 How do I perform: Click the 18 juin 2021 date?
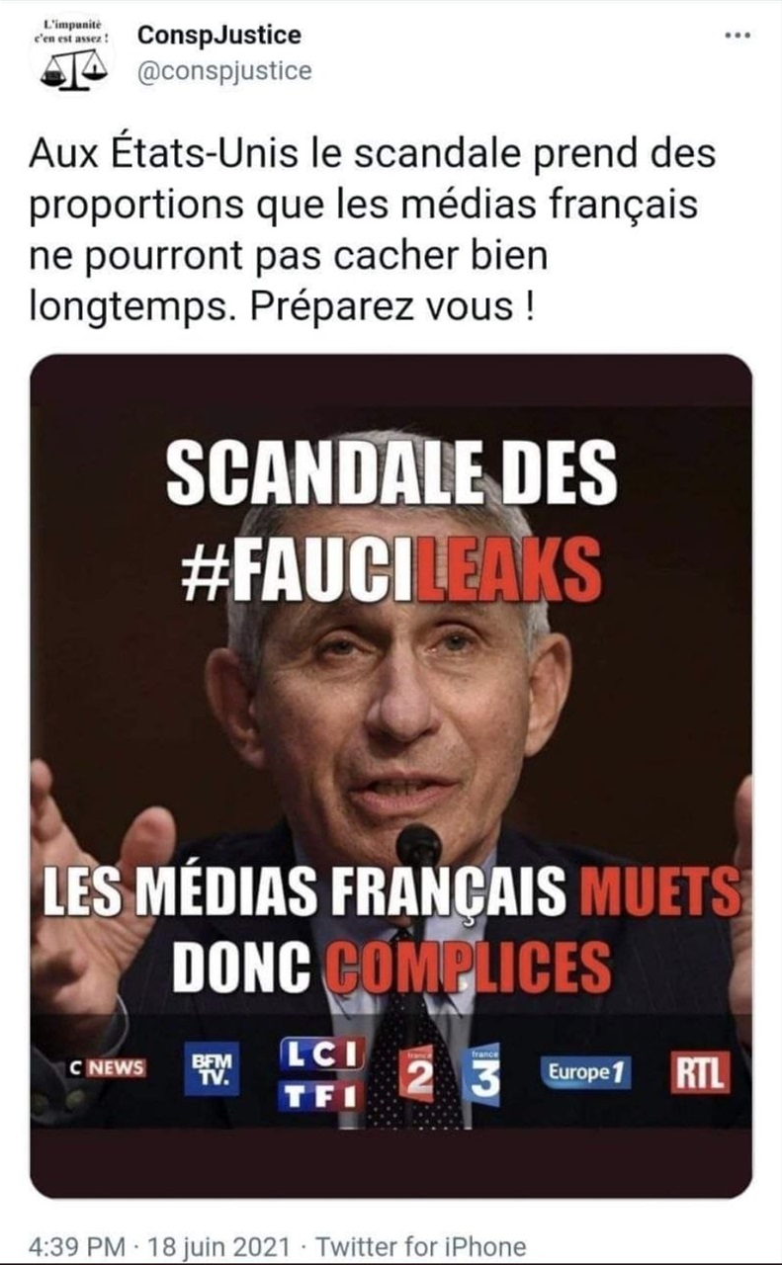tap(217, 1246)
